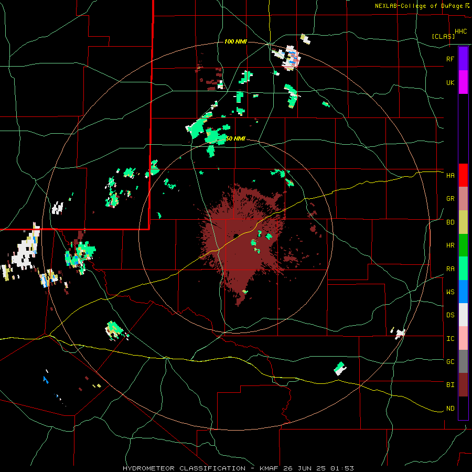
Task: Click the [CLAS] units label
Action: (x=443, y=36)
